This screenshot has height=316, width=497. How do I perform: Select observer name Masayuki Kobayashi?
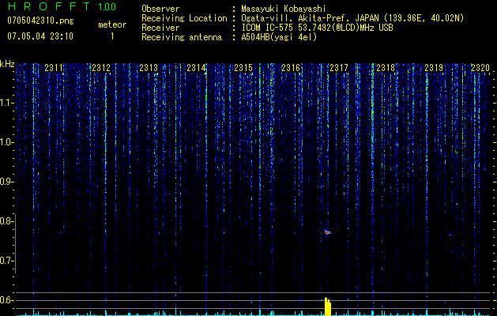pos(283,9)
